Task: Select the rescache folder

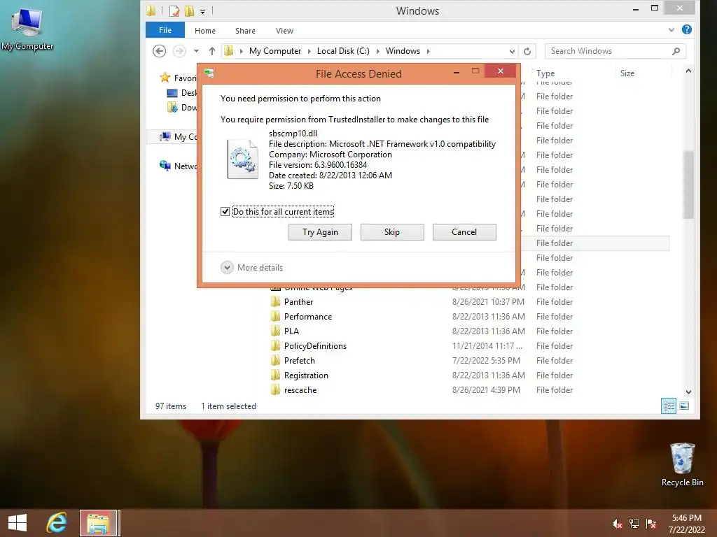Action: click(300, 390)
